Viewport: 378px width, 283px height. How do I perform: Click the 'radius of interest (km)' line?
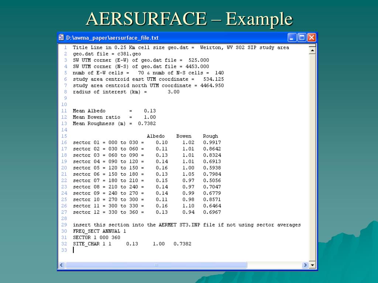[126, 92]
